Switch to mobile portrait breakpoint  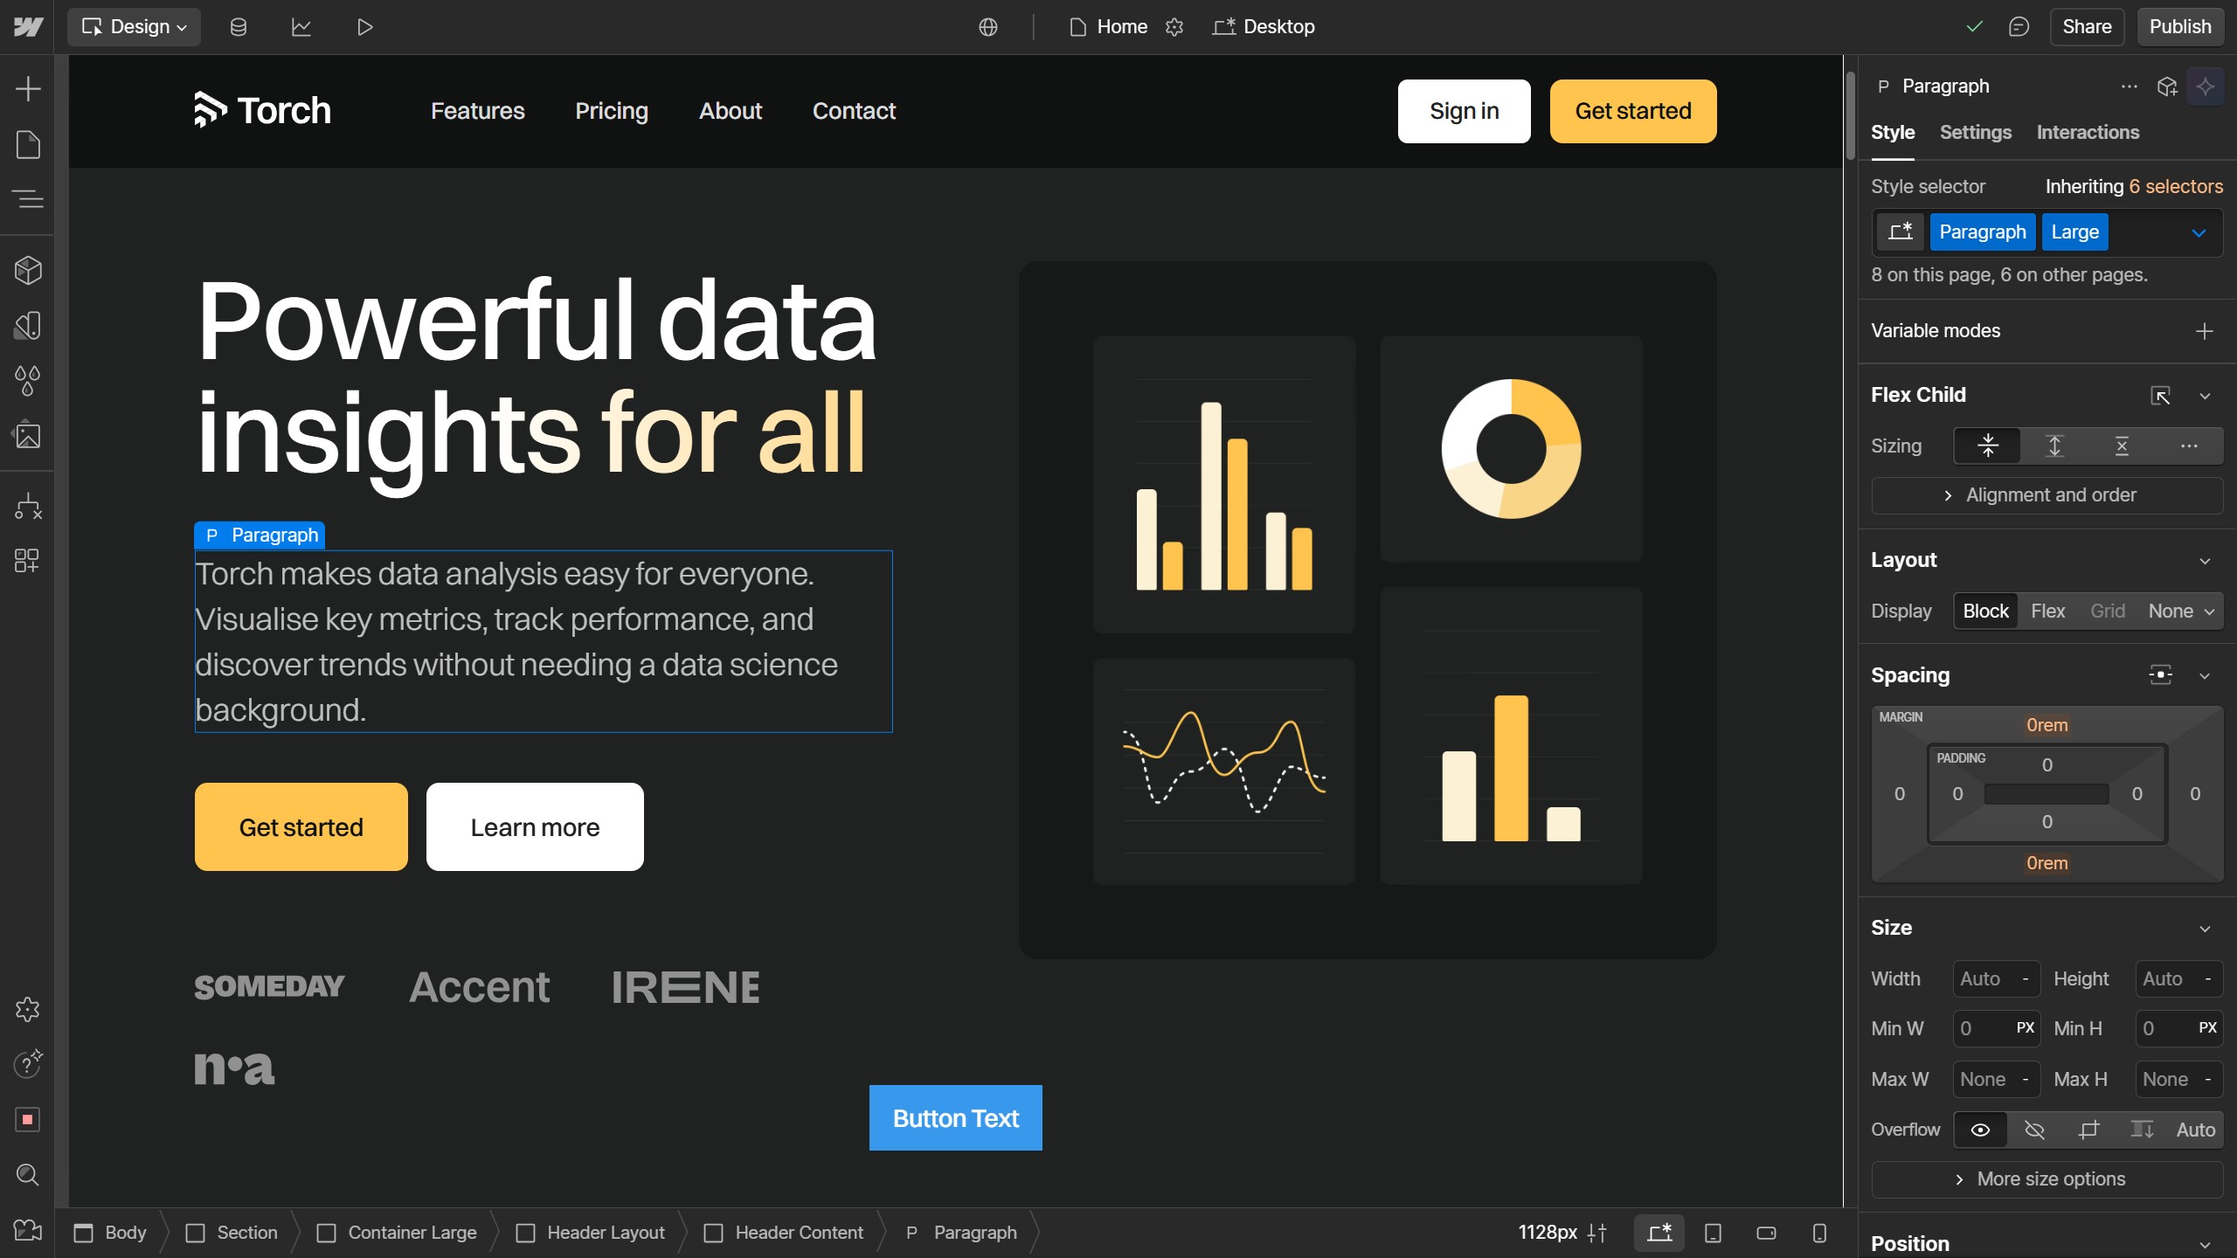coord(1819,1233)
